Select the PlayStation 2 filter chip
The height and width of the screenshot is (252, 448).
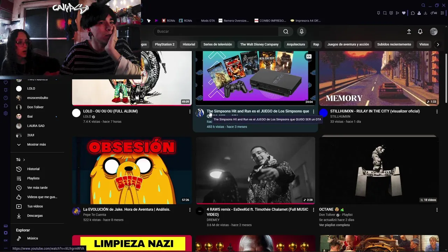click(x=164, y=44)
